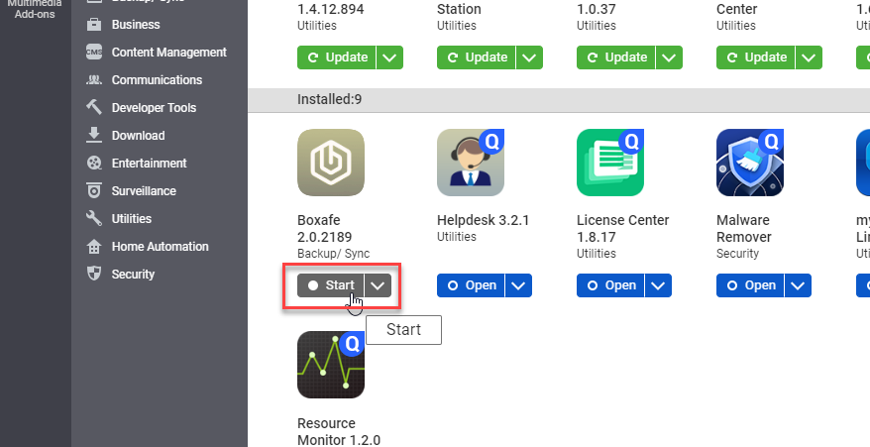Image resolution: width=870 pixels, height=447 pixels.
Task: Expand the dropdown arrow next to Boxafe Start
Action: click(379, 285)
